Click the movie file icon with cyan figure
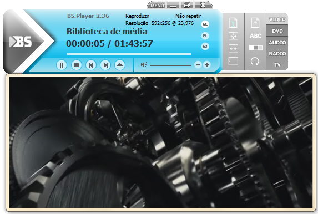 (233, 23)
